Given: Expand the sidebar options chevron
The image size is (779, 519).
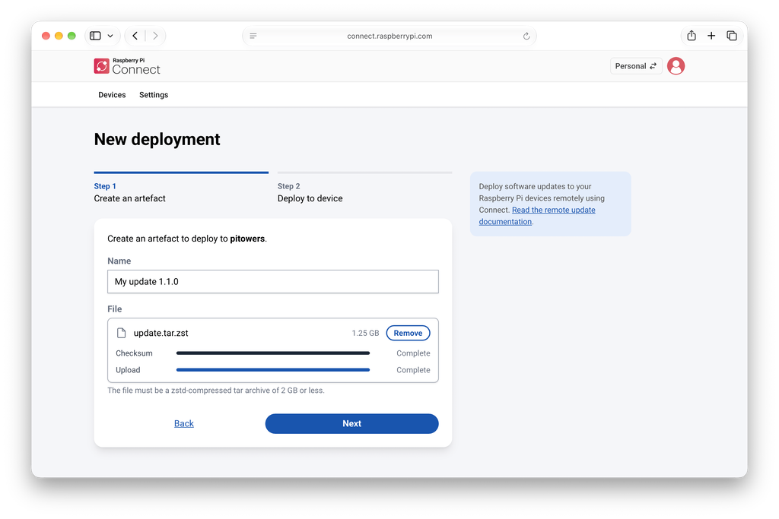Looking at the screenshot, I should [110, 36].
